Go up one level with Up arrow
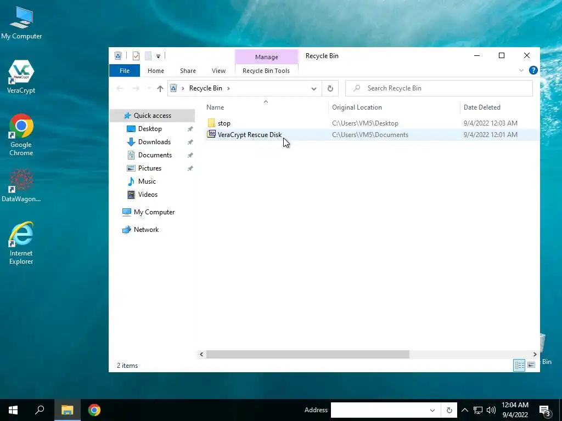 point(160,88)
